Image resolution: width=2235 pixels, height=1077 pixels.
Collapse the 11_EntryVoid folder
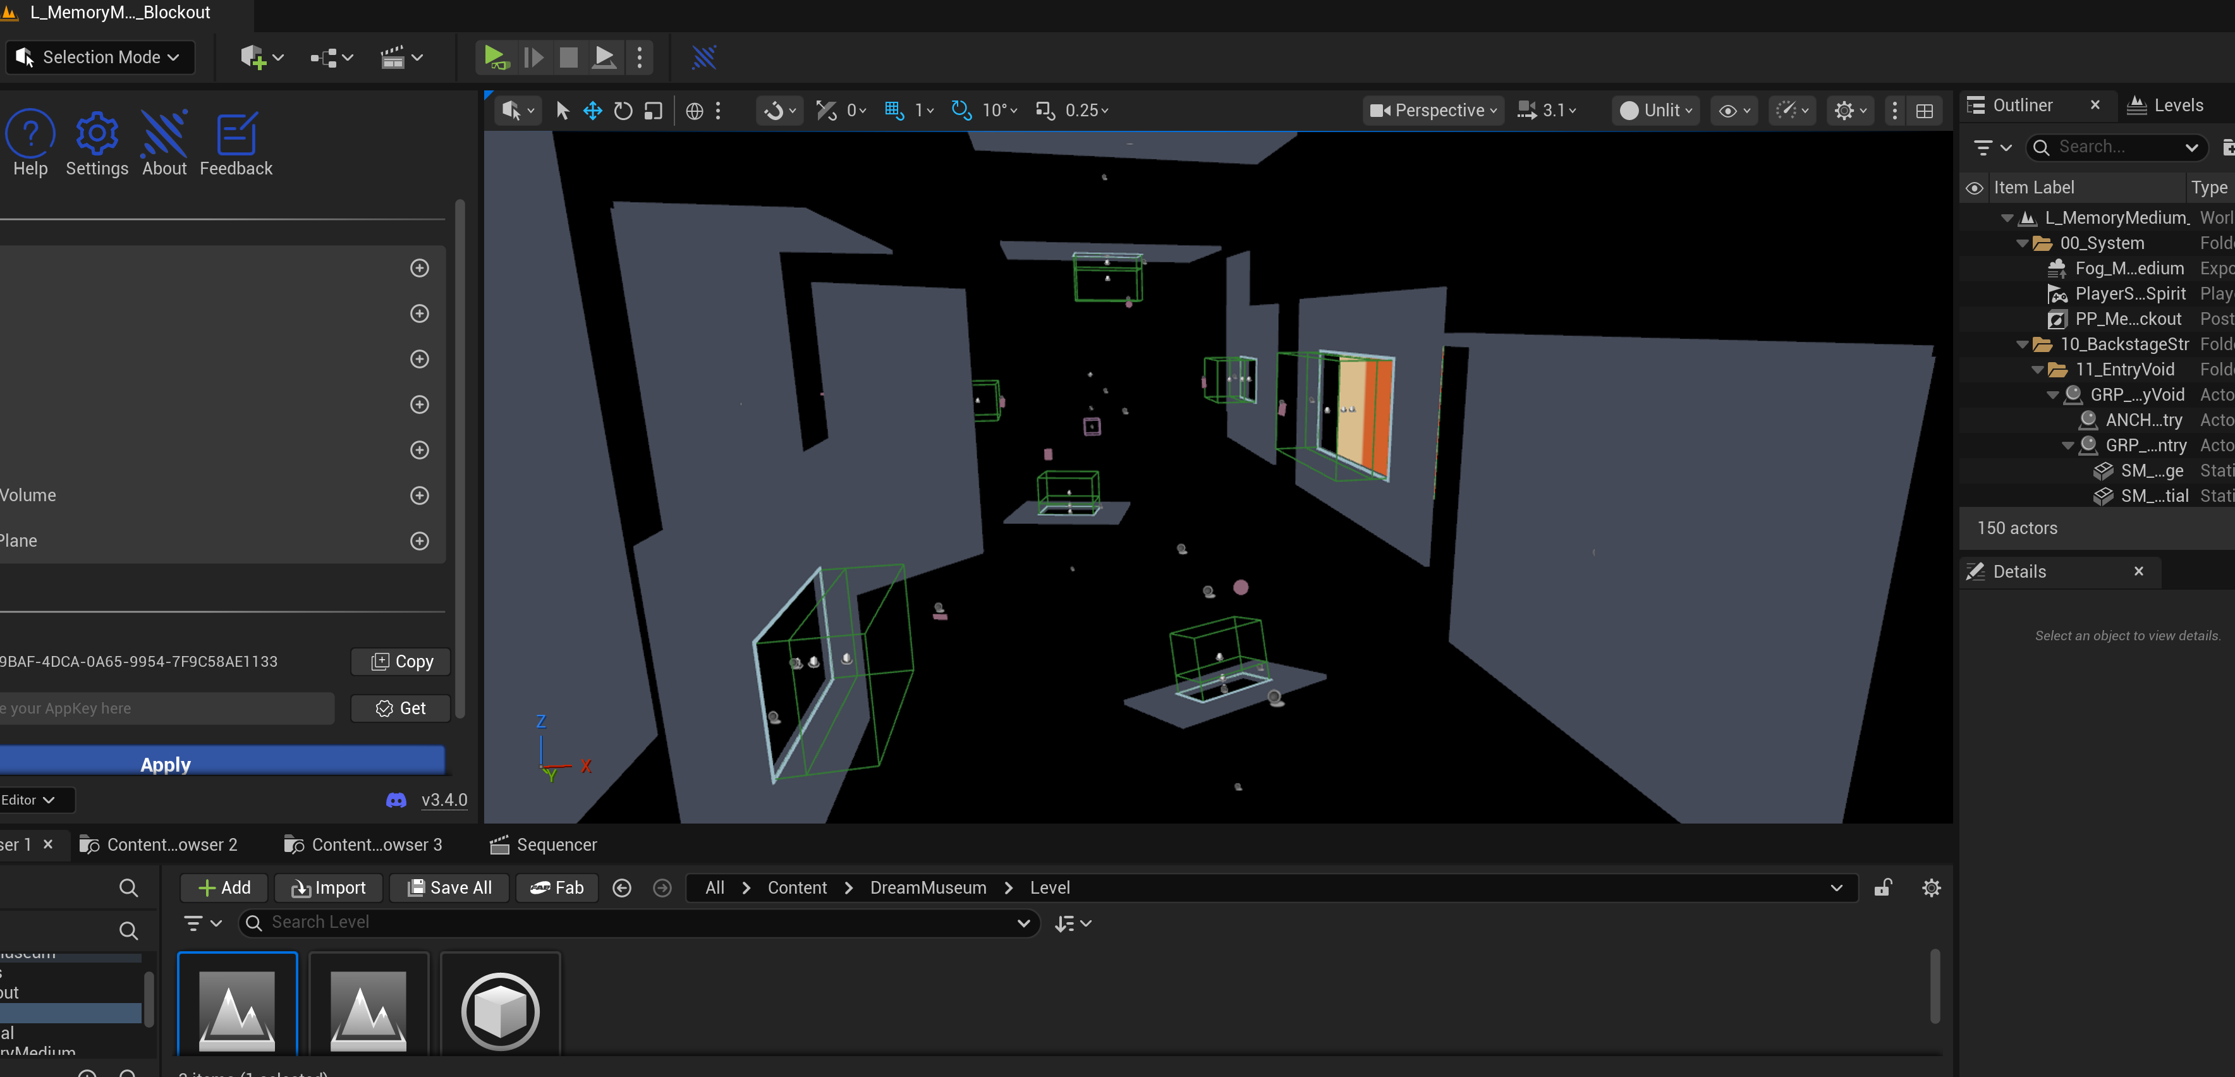click(x=2037, y=370)
